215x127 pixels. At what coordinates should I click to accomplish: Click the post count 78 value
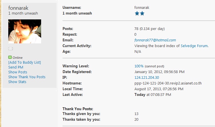[x=136, y=29]
